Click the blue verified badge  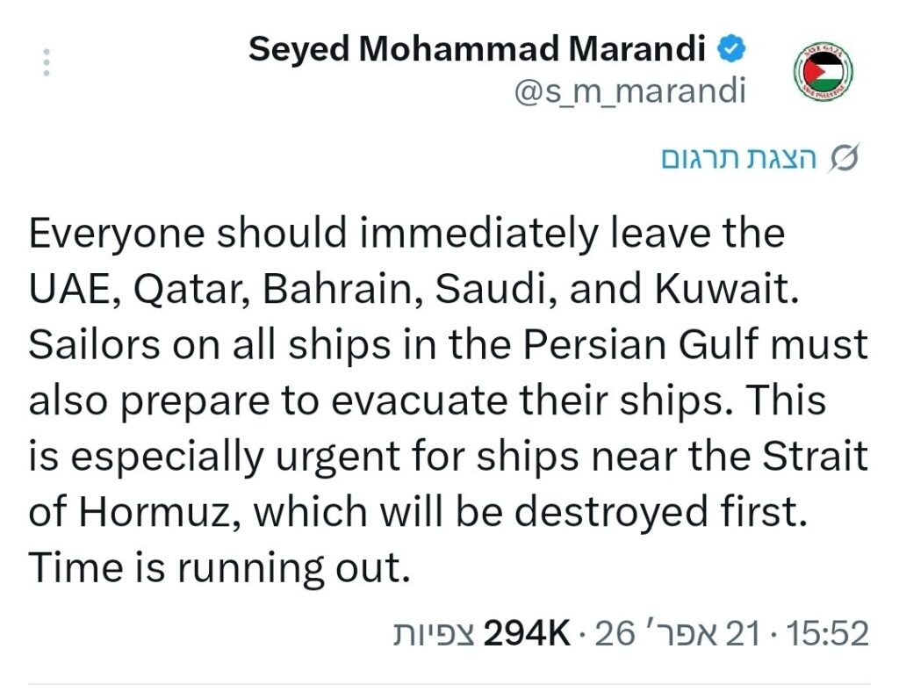point(730,50)
